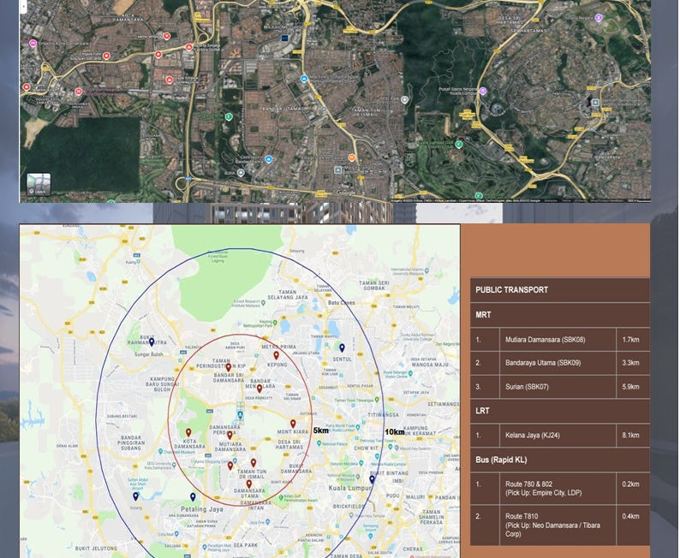Click the green golf marker west of Bandar Utama
680x558 pixels.
[229, 116]
